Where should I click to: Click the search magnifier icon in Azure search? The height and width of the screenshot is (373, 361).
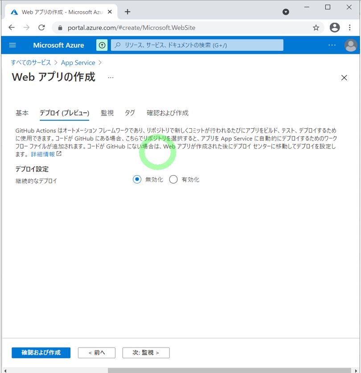(118, 45)
